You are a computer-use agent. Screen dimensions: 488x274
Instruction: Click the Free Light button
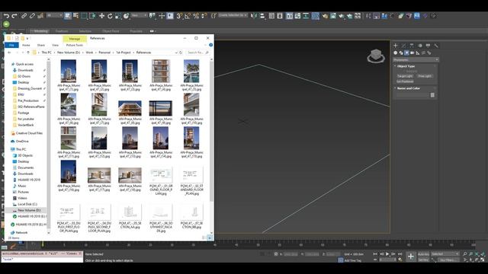tap(425, 76)
